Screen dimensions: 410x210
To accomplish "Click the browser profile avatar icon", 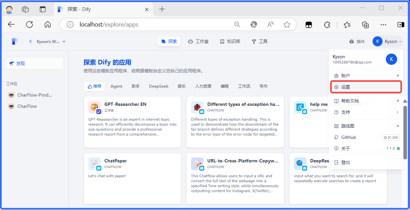I will (x=9, y=9).
